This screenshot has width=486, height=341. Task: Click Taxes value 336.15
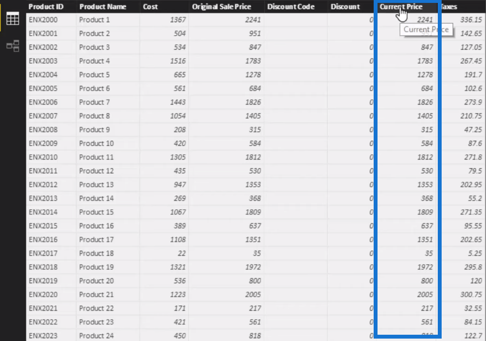coord(471,20)
